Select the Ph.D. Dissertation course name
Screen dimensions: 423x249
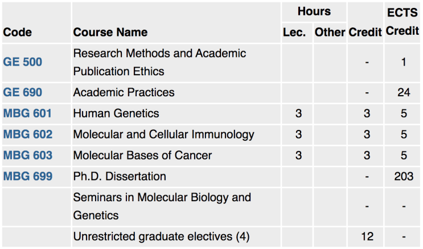point(120,177)
